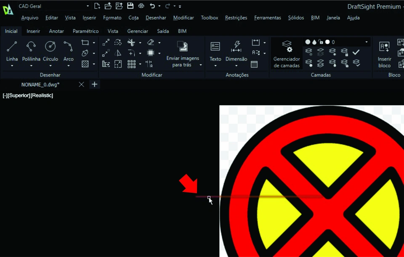The width and height of the screenshot is (404, 257).
Task: Insert a table via table icon
Action: click(x=254, y=64)
